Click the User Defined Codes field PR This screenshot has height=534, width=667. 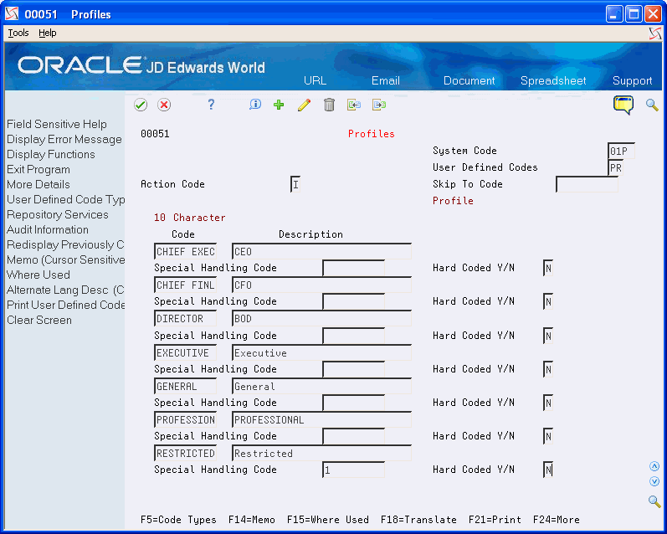click(615, 168)
